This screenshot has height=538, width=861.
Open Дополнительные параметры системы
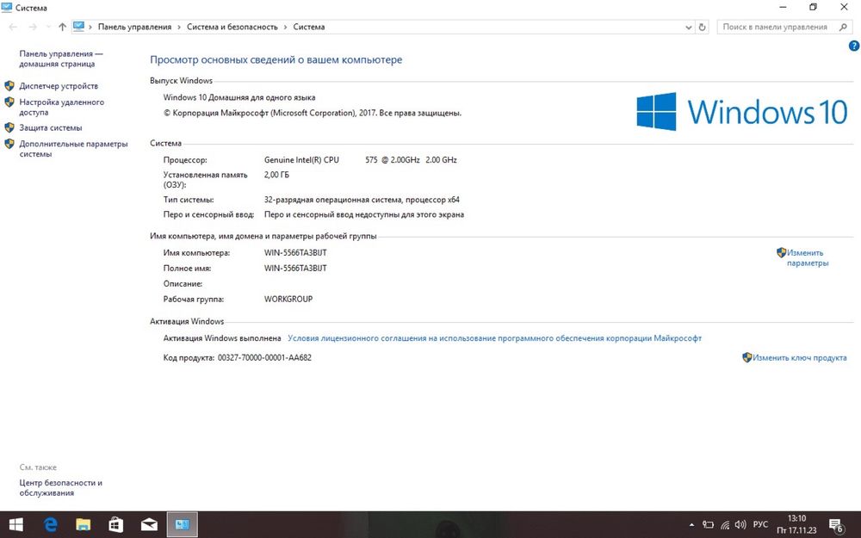[x=73, y=149]
